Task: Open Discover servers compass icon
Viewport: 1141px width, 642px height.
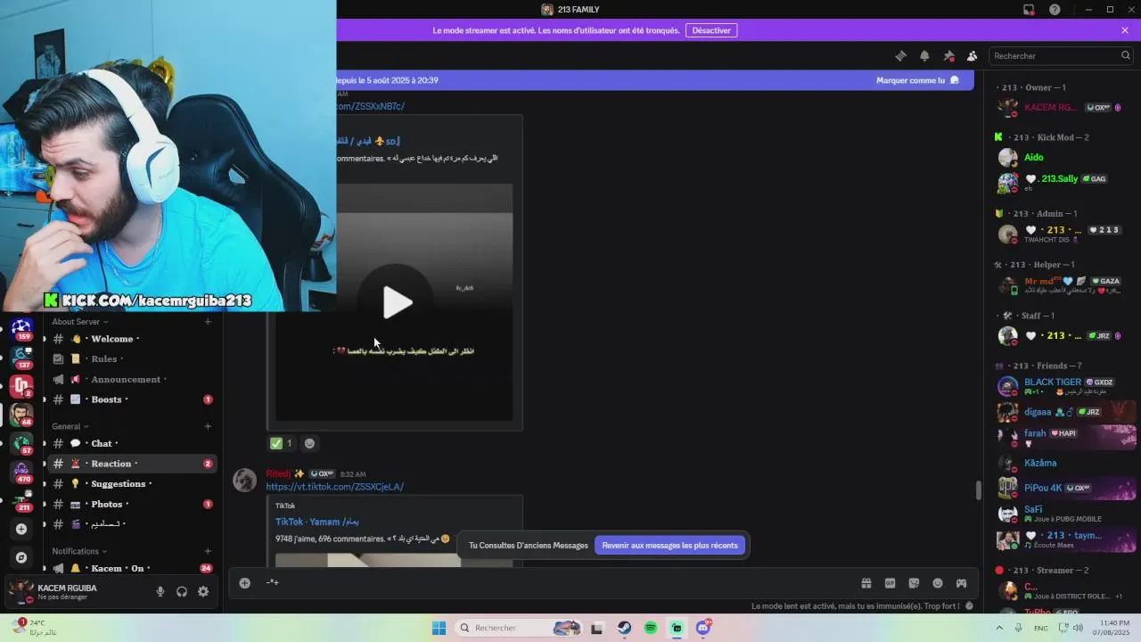Action: 21,557
